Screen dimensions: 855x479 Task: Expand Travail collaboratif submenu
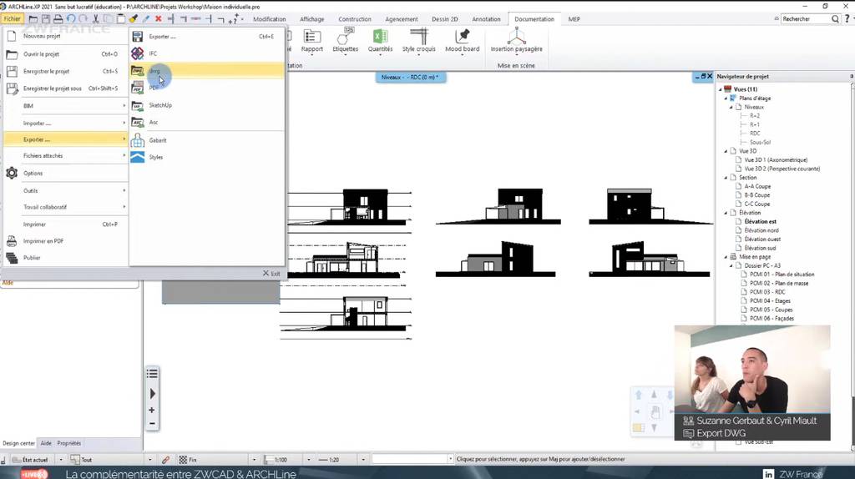[65, 207]
